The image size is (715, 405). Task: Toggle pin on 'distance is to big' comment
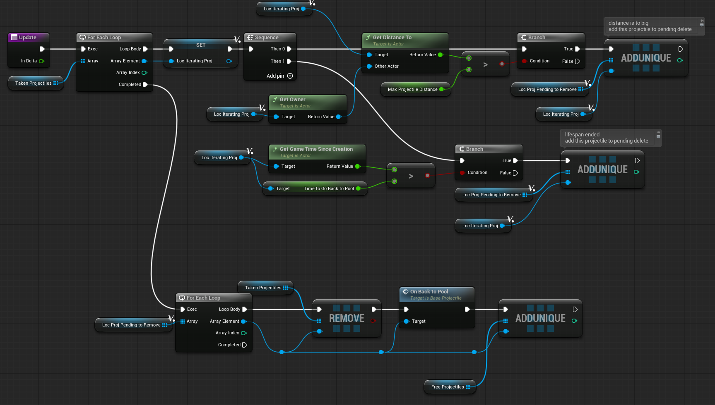[702, 21]
